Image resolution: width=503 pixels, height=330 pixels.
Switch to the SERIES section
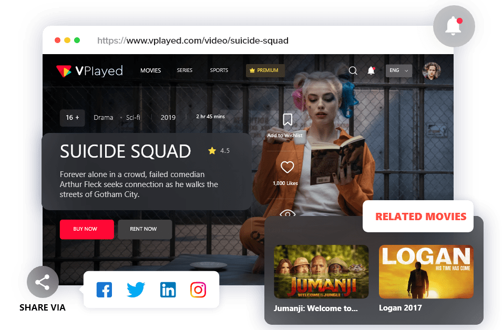pyautogui.click(x=184, y=70)
